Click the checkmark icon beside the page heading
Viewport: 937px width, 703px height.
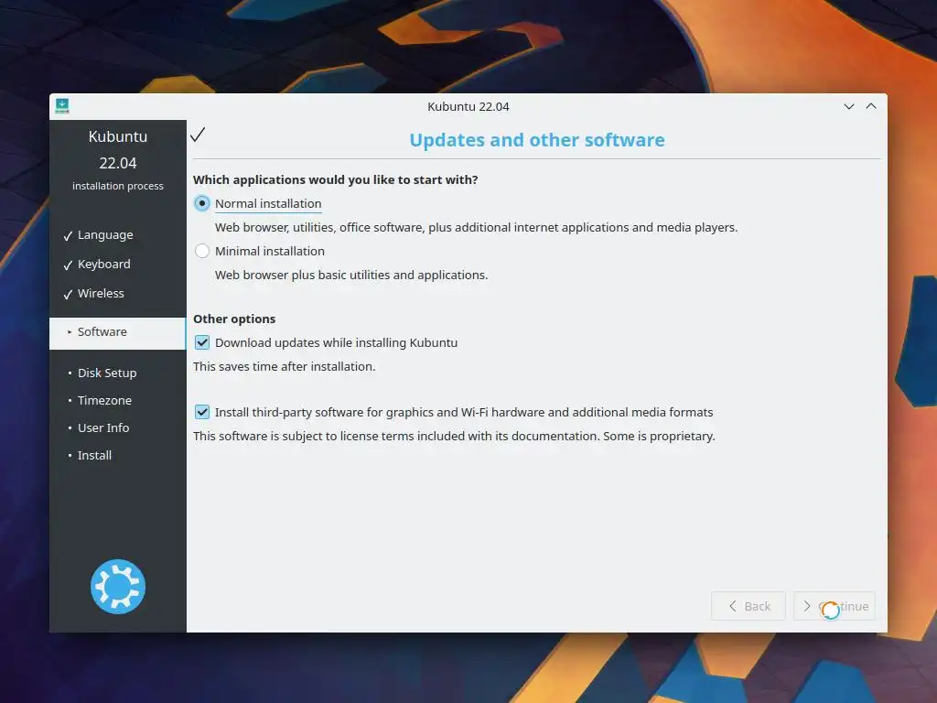coord(198,135)
